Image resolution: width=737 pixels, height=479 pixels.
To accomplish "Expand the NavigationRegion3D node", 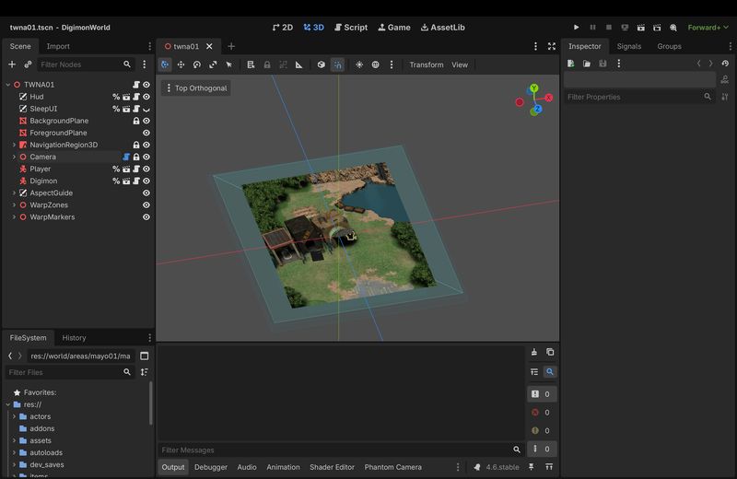I will click(x=14, y=145).
